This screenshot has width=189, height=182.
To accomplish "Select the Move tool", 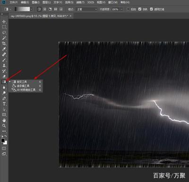I will coord(4,21).
